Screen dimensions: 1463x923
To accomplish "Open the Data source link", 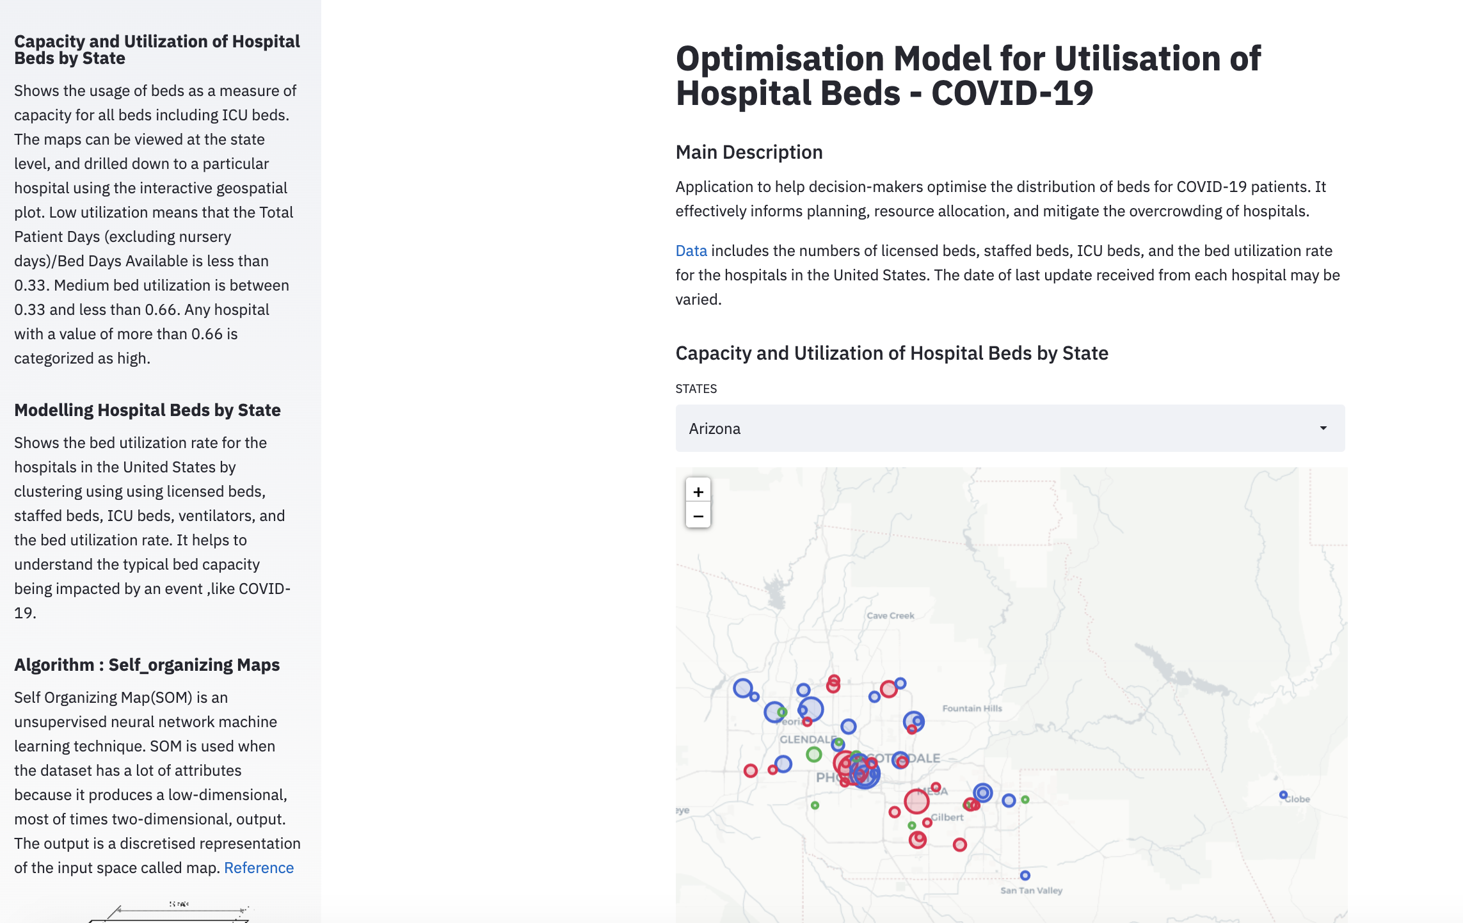I will point(691,251).
